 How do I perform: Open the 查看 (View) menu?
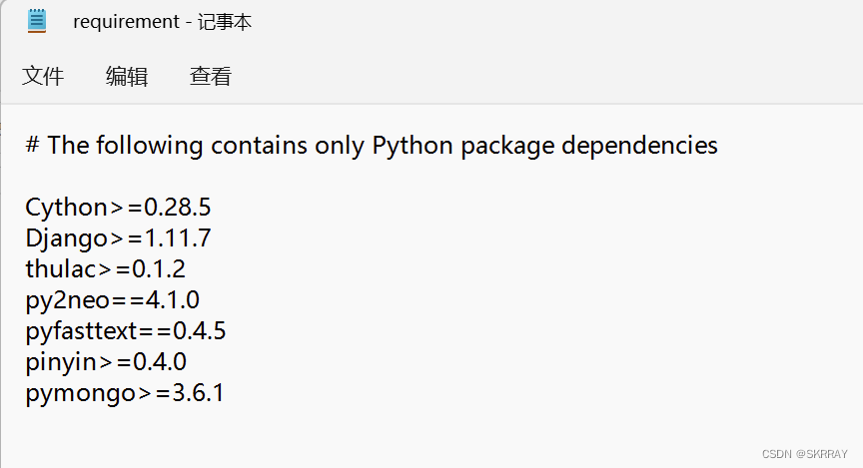pyautogui.click(x=210, y=76)
